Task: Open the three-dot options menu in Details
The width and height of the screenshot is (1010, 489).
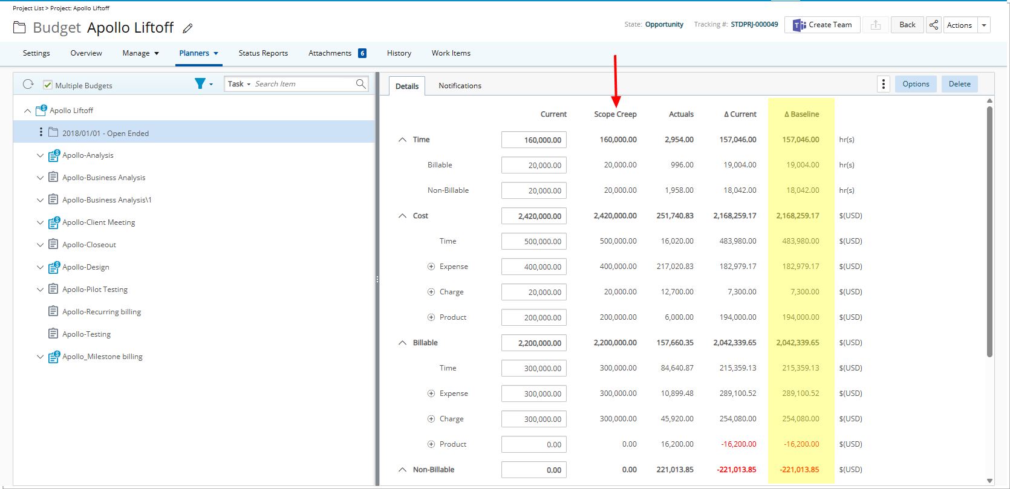Action: (x=884, y=84)
